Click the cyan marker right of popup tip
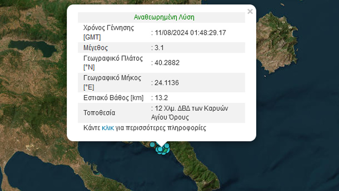The image size is (339, 191). tap(167, 146)
